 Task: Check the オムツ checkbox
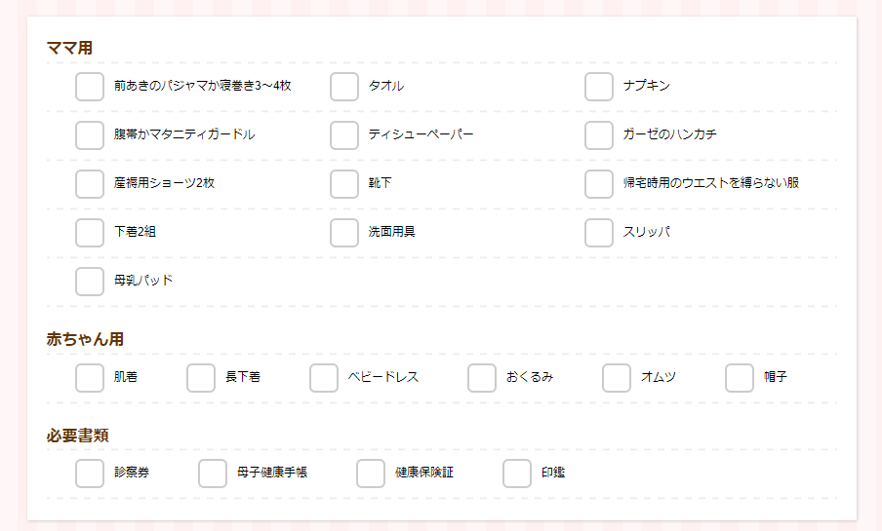(617, 378)
